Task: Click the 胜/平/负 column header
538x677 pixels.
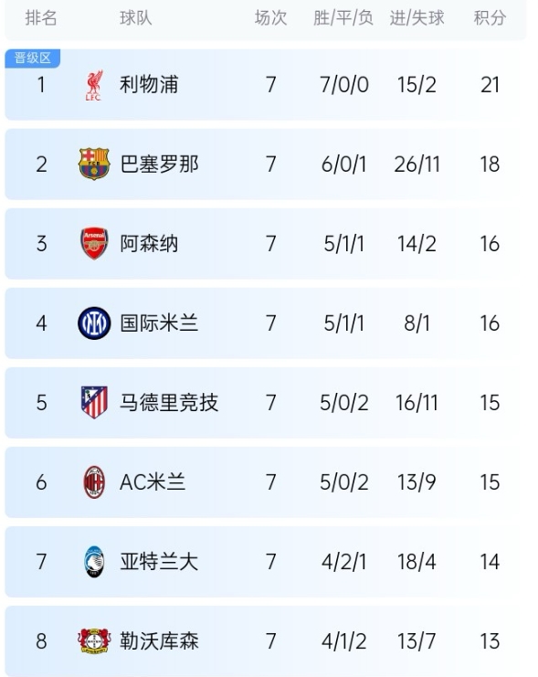Action: coord(343,18)
